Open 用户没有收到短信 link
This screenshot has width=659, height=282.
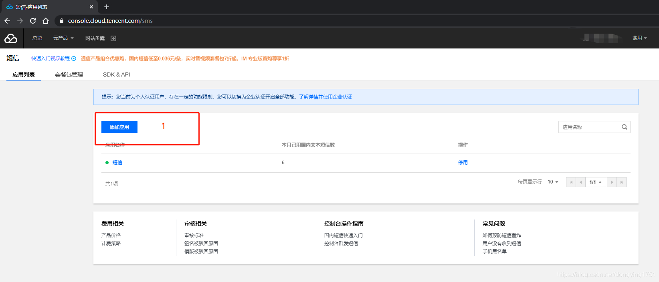[502, 244]
